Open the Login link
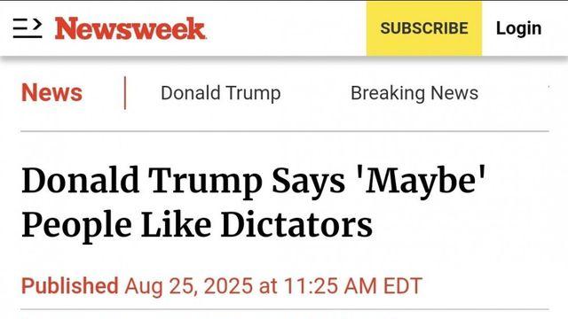 (x=518, y=28)
